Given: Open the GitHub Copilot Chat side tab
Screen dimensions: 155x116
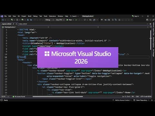Looking at the screenshot, I should tap(154, 29).
